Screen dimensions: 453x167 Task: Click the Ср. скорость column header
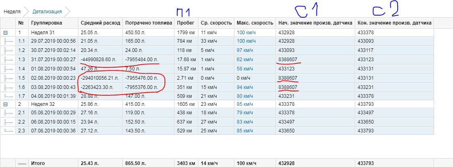(216, 23)
